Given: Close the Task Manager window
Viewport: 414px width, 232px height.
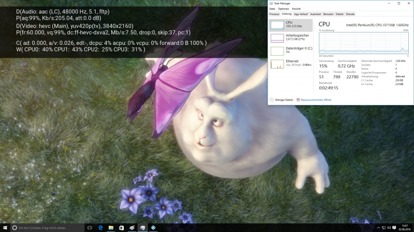Looking at the screenshot, I should pos(409,4).
